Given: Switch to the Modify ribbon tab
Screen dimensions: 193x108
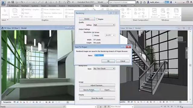Looking at the screenshot, I should pos(124,6).
